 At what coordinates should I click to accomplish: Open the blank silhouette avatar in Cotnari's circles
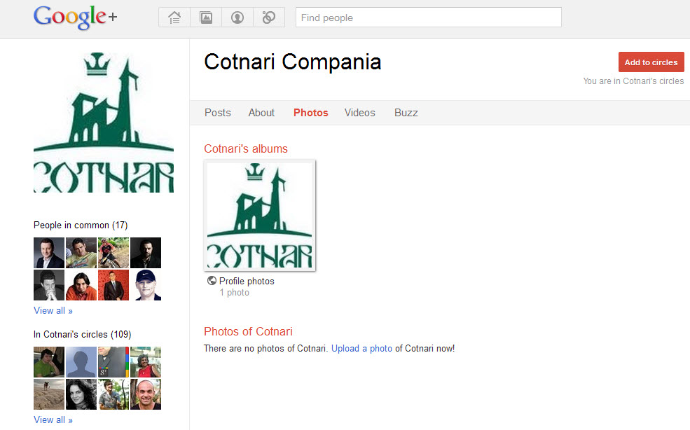81,362
